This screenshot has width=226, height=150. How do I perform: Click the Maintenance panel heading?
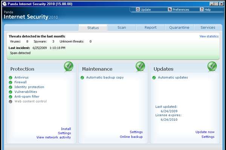tap(97, 69)
